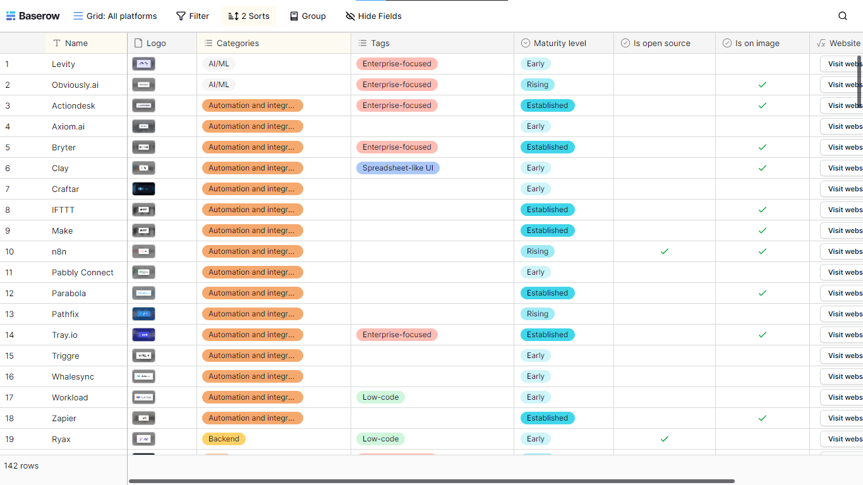Screen dimensions: 863x485
Task: Click the Maturity level column header
Action: click(x=564, y=43)
